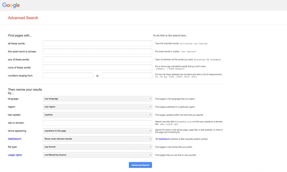Click the first 'numbers ranging from' box
287x172 pixels.
[68, 76]
